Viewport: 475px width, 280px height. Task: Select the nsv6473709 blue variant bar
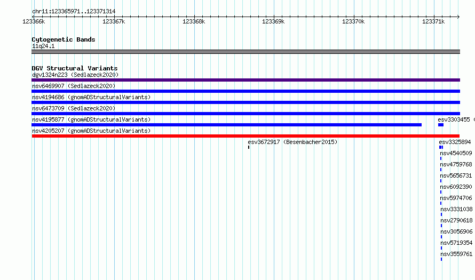coord(246,114)
